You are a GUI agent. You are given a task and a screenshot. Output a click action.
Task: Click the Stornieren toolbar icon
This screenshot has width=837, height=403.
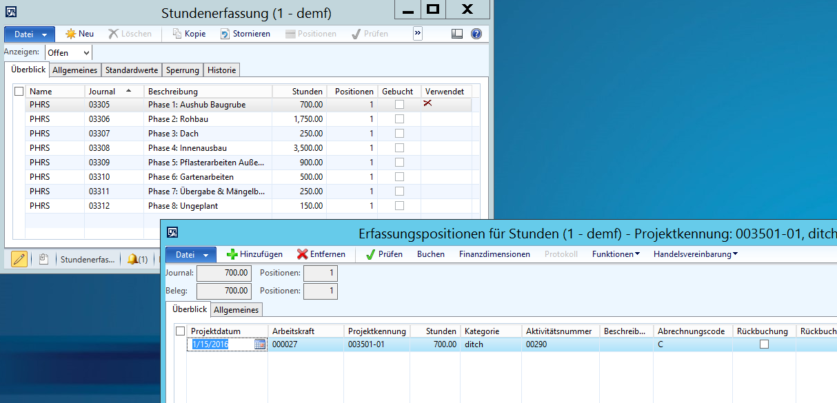225,34
